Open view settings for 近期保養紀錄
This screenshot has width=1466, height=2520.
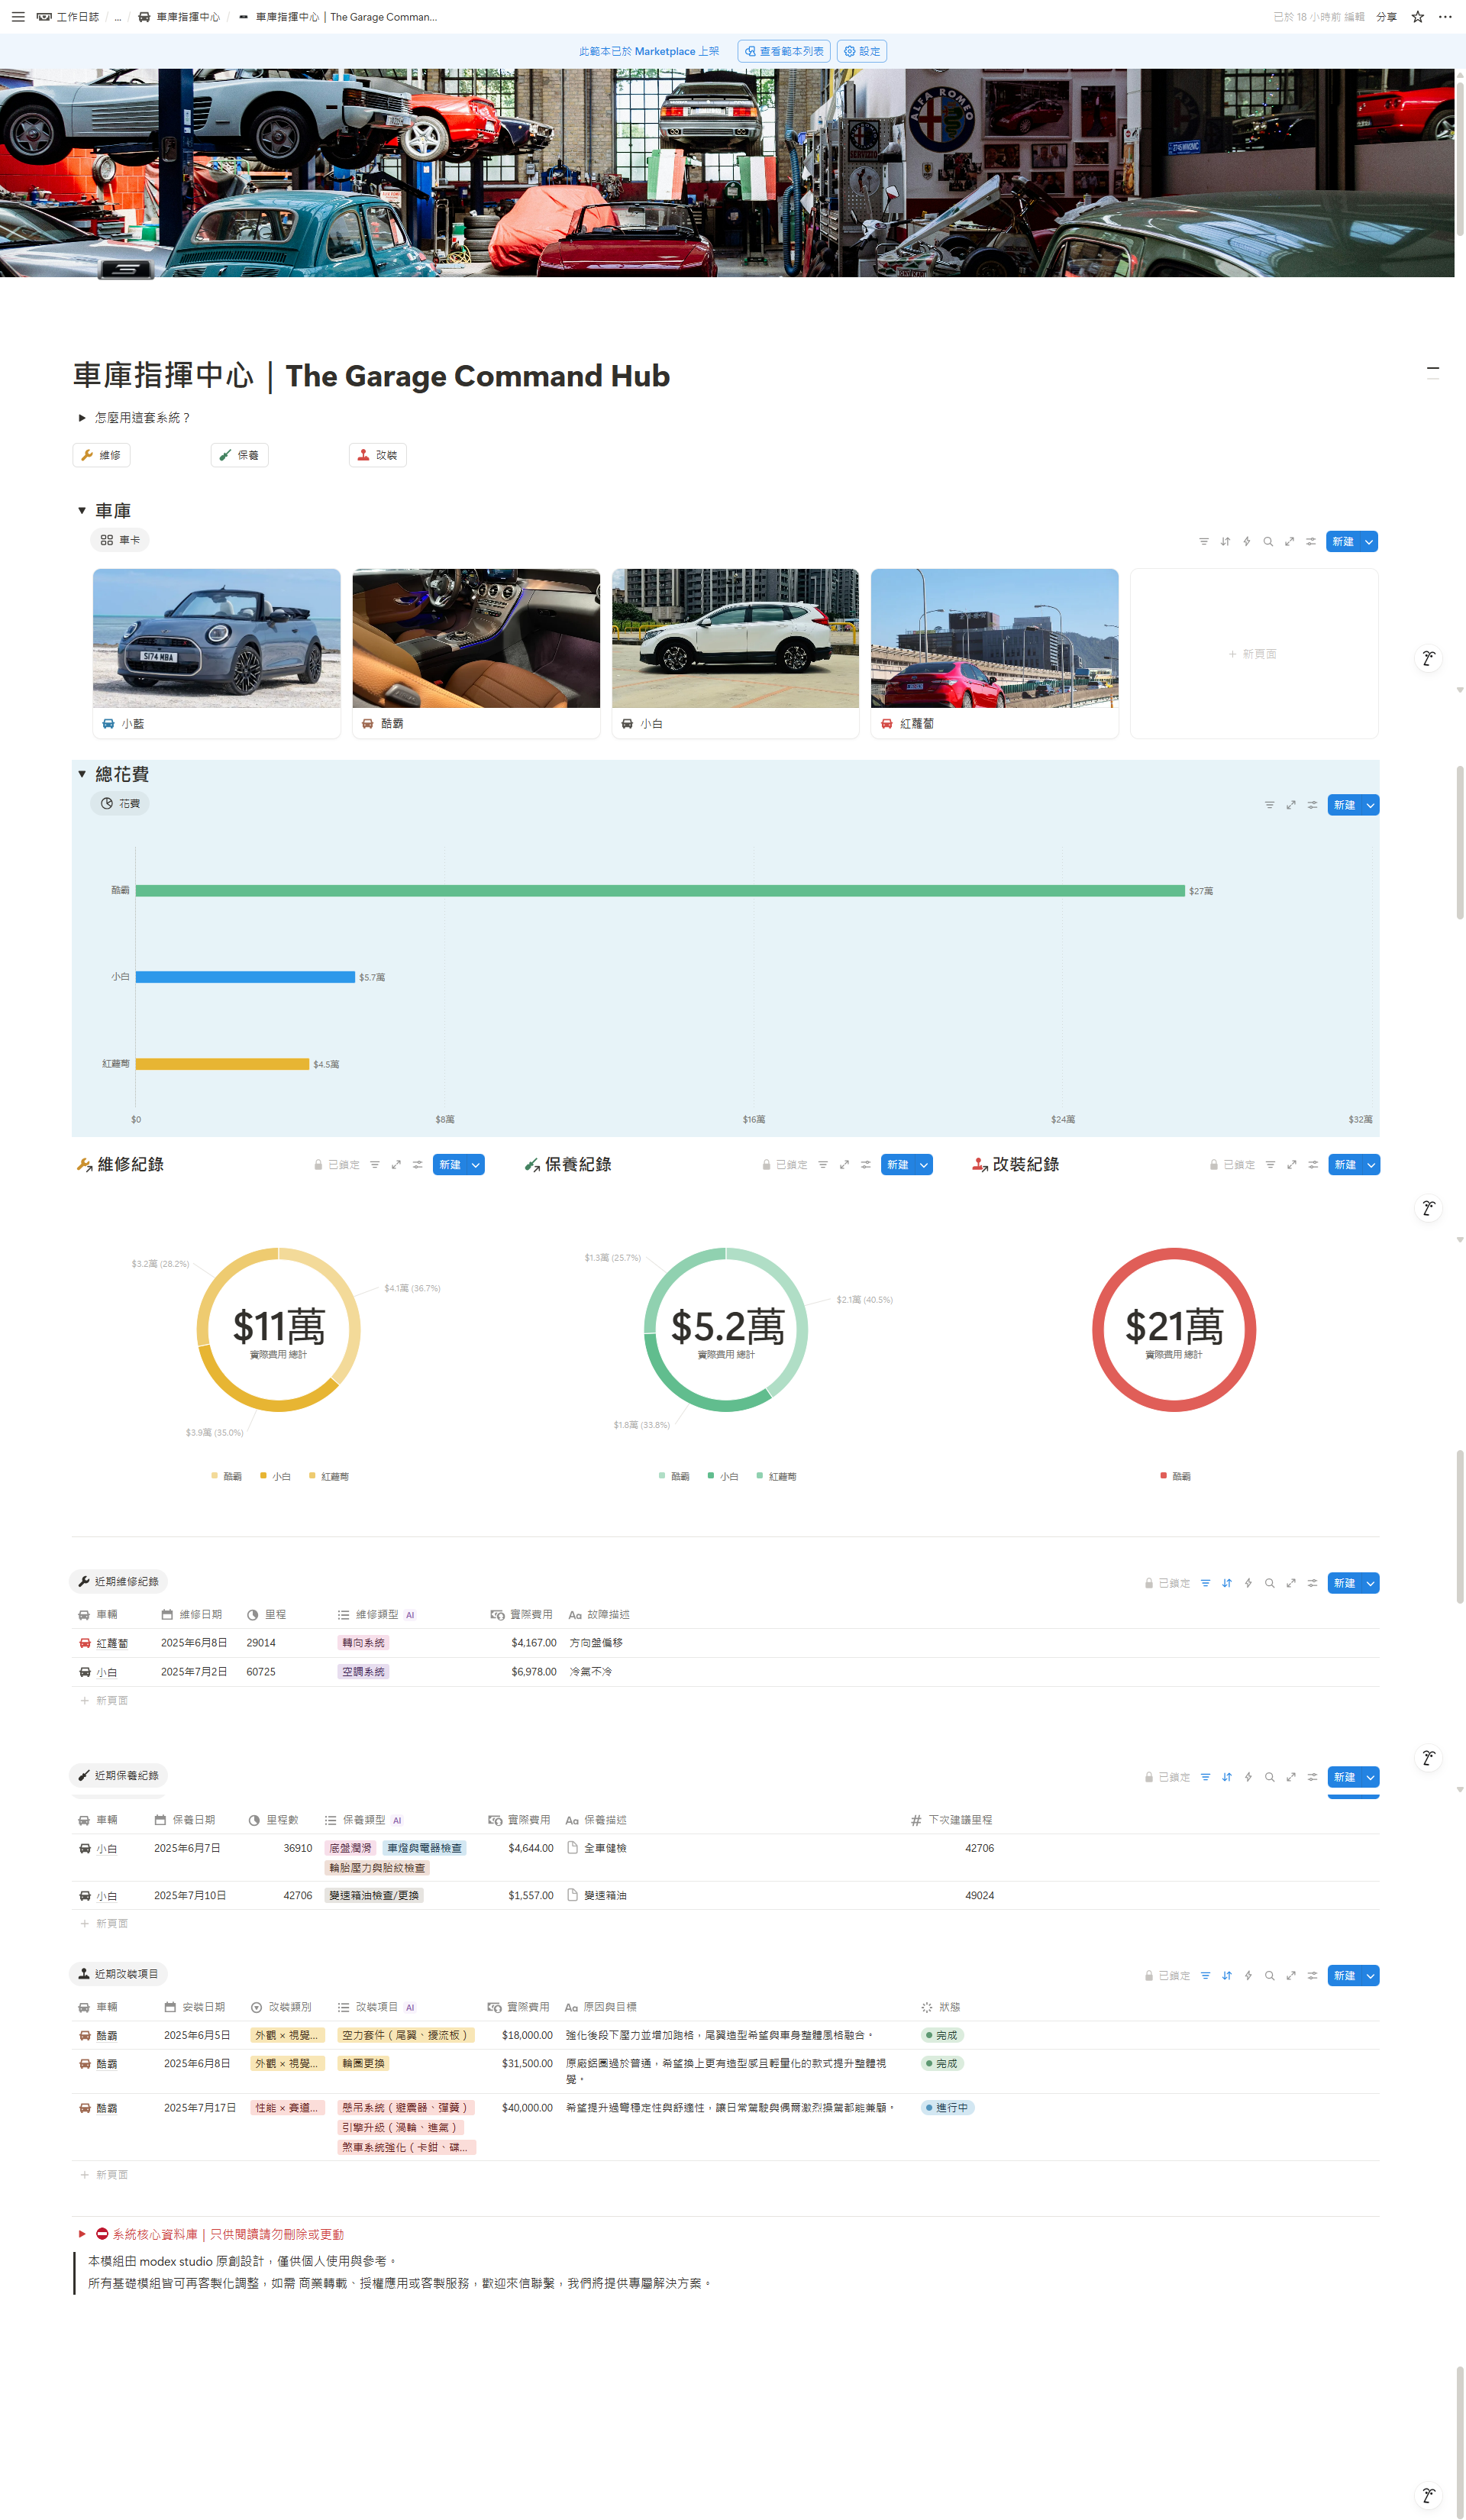[1313, 1777]
